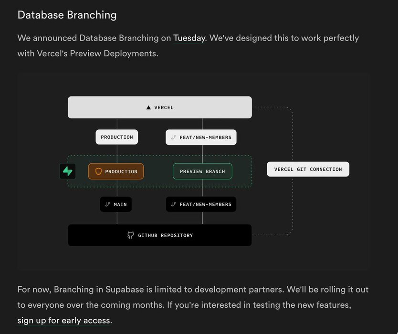Click the branch icon in the black FEAT/NEW-MEMBERS label

point(173,204)
